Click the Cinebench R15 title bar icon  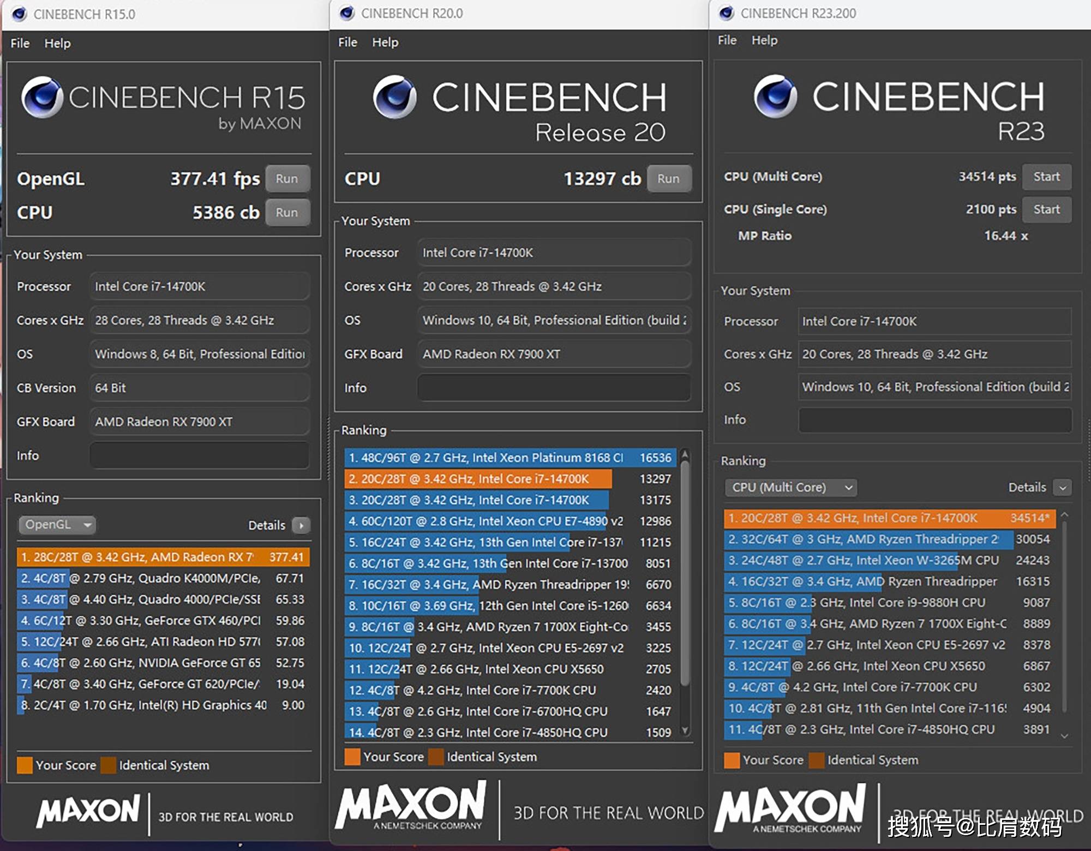pos(20,14)
